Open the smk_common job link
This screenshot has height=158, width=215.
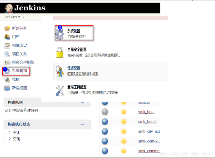click(149, 151)
